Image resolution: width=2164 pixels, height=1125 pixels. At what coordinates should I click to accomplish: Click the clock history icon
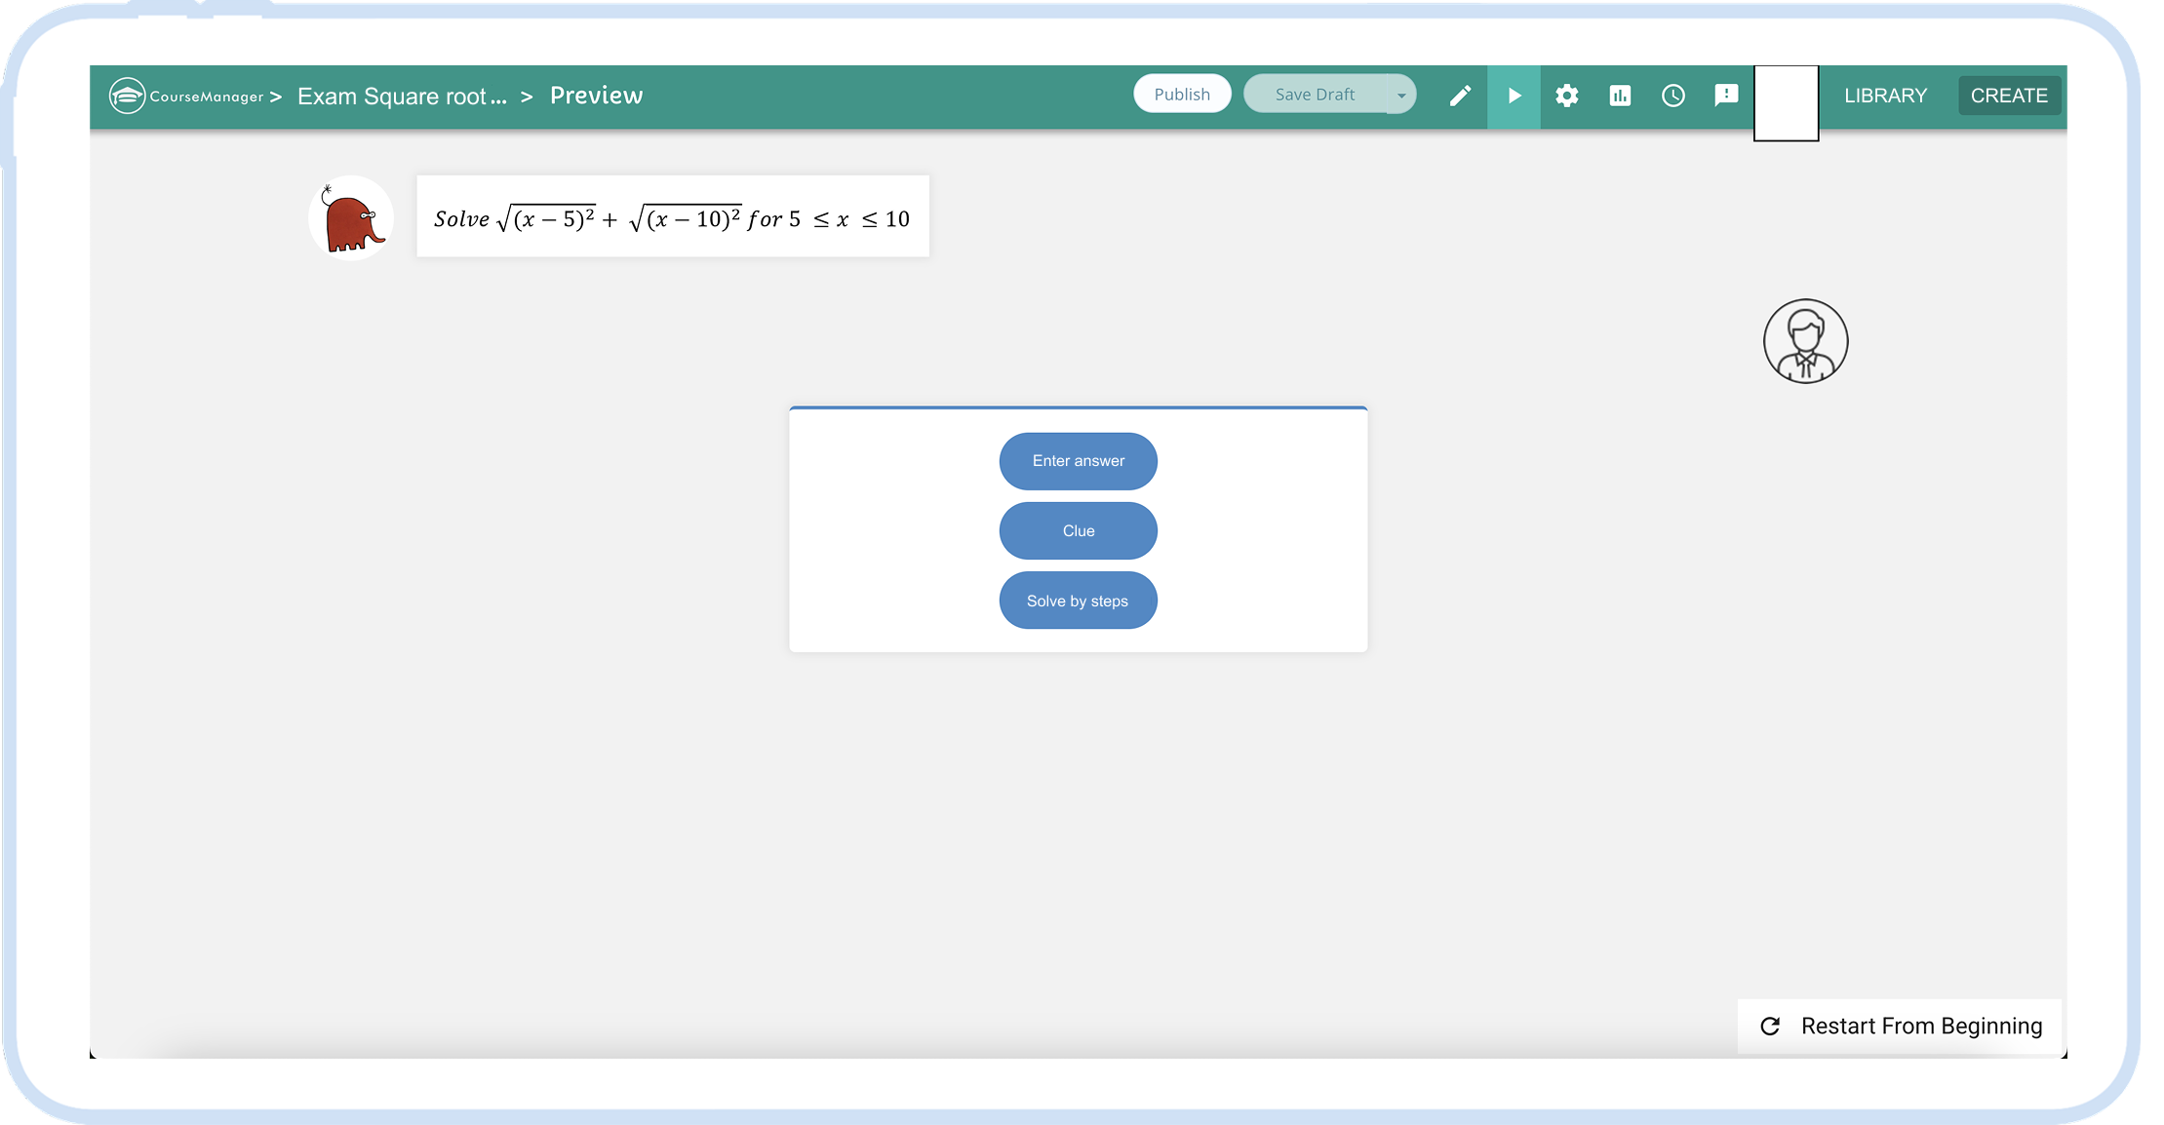point(1673,96)
